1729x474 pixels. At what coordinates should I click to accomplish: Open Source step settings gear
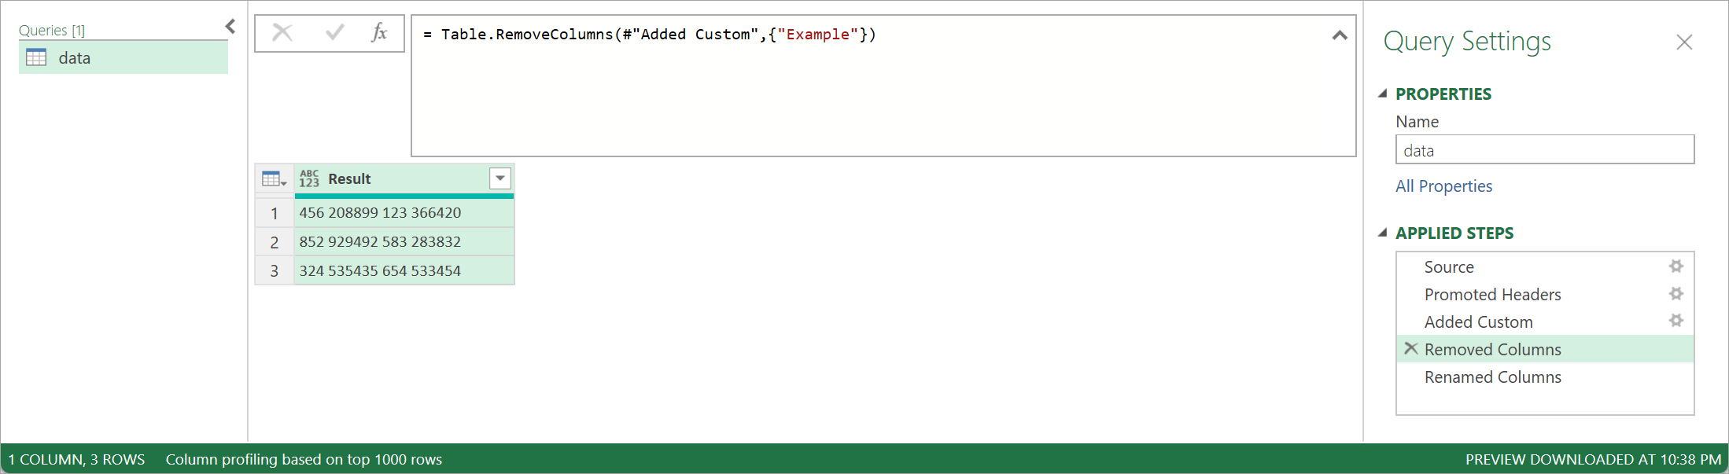click(x=1676, y=266)
